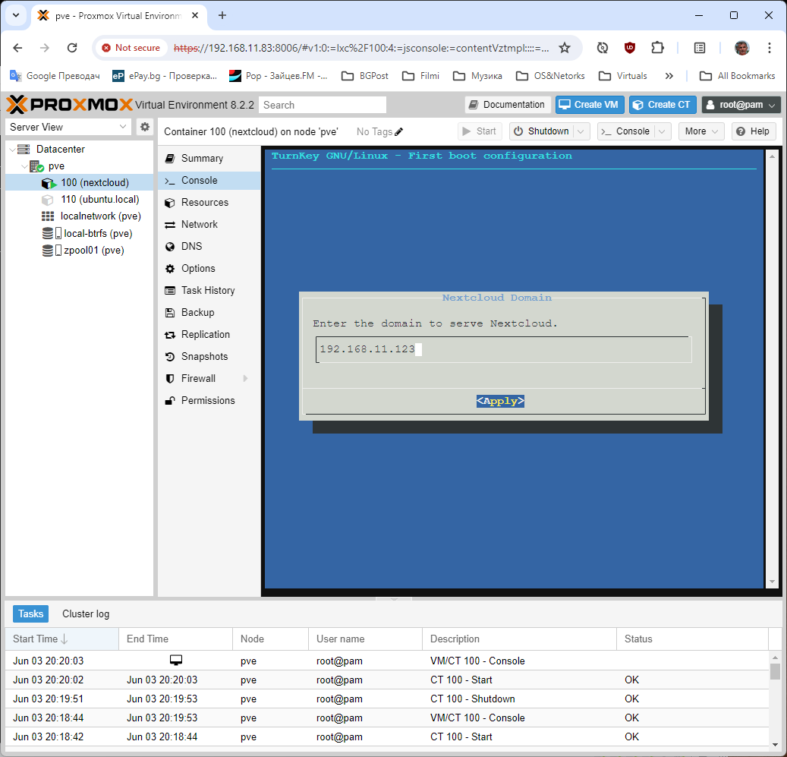Open the Chrome profile avatar
This screenshot has width=787, height=757.
coord(741,48)
